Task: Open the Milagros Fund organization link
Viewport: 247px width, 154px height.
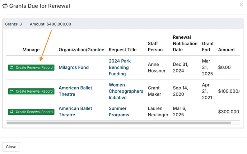Action: [x=74, y=67]
